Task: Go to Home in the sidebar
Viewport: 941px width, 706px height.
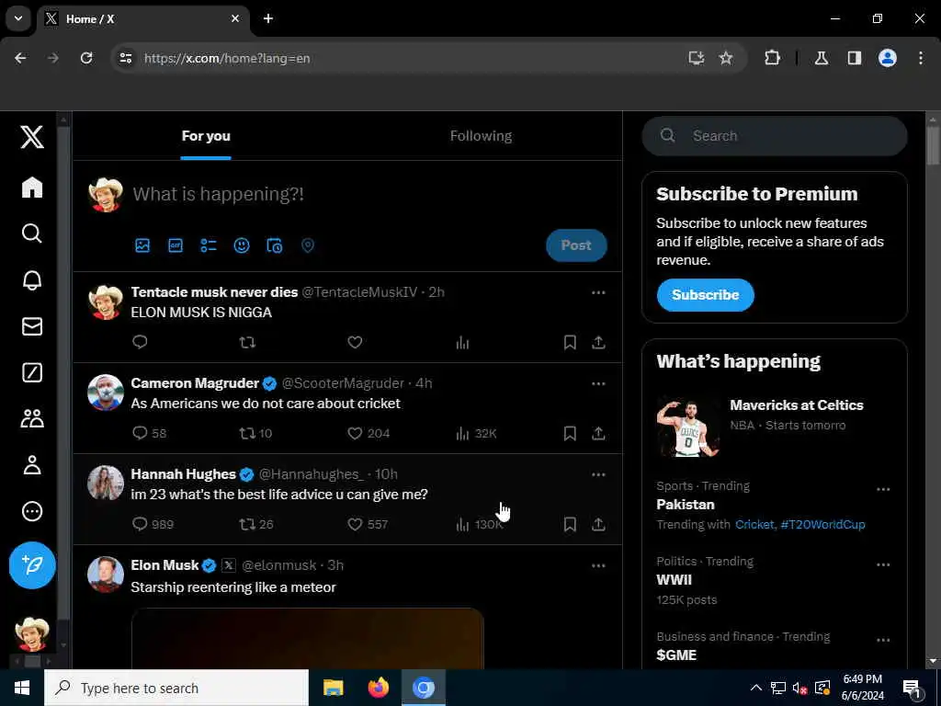Action: pyautogui.click(x=32, y=187)
